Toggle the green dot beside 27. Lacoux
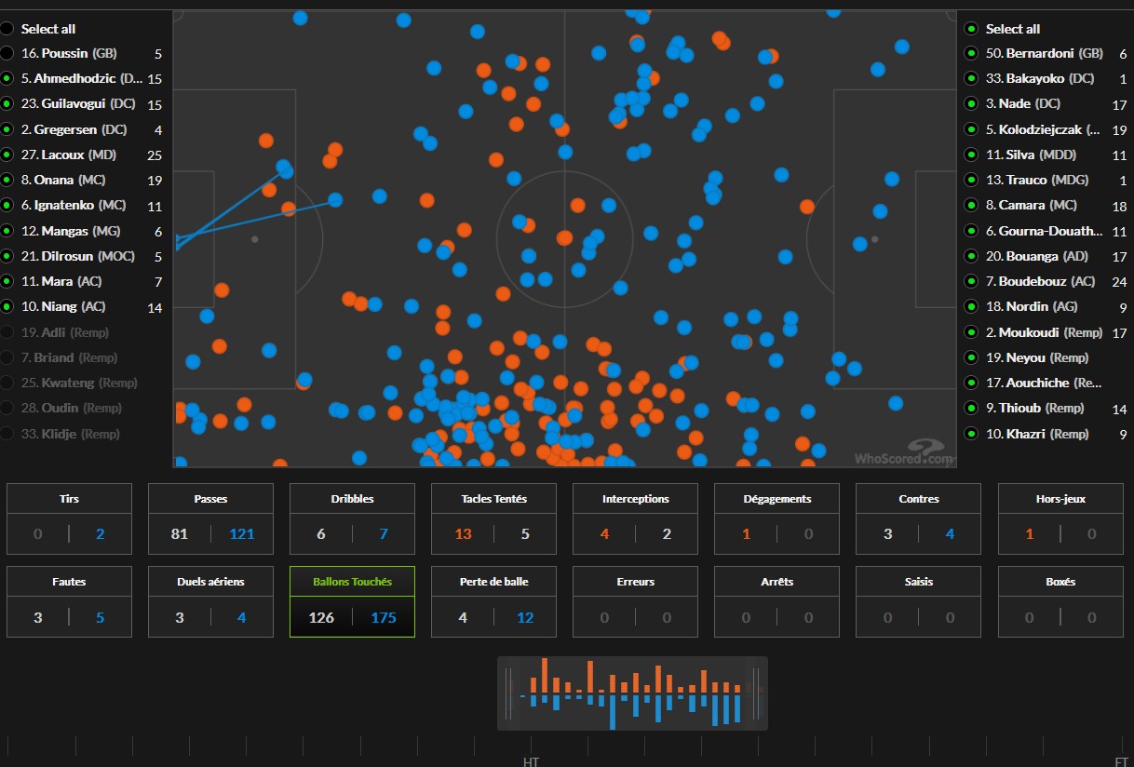 [x=7, y=155]
